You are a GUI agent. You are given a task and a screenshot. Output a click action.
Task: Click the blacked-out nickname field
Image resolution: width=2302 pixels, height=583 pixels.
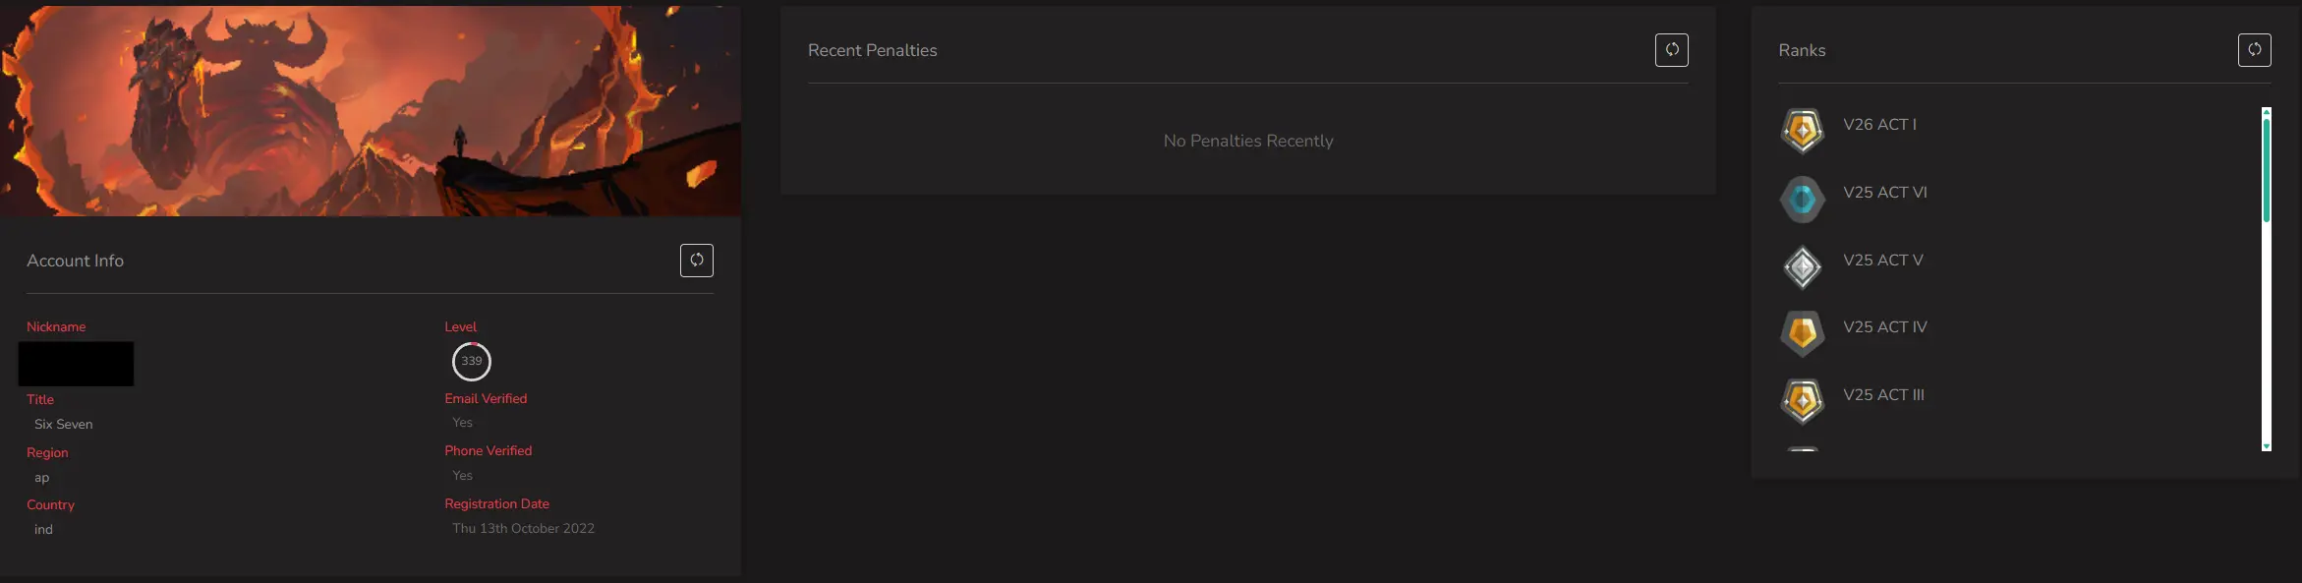(x=76, y=364)
